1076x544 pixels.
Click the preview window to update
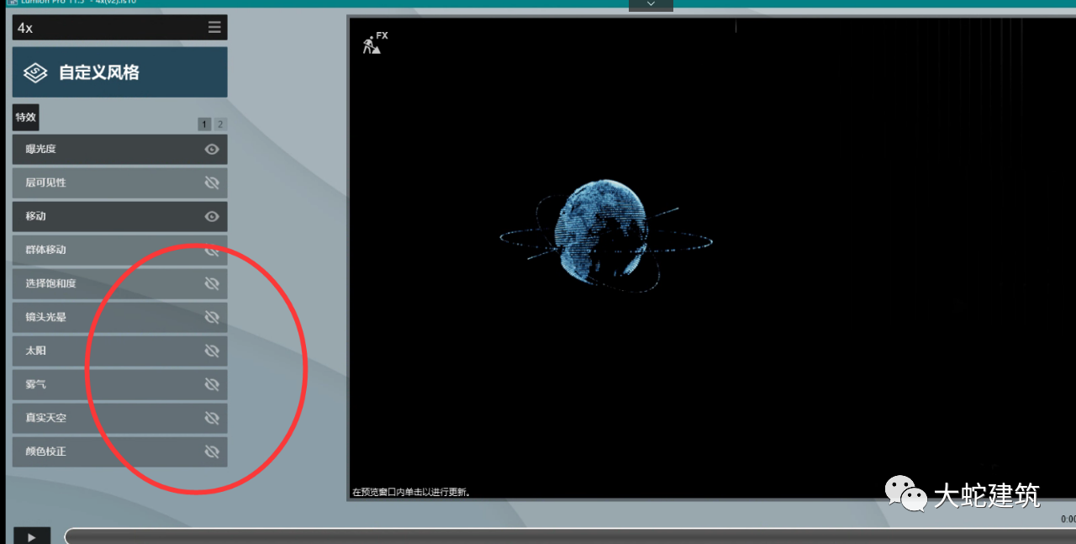[x=710, y=259]
